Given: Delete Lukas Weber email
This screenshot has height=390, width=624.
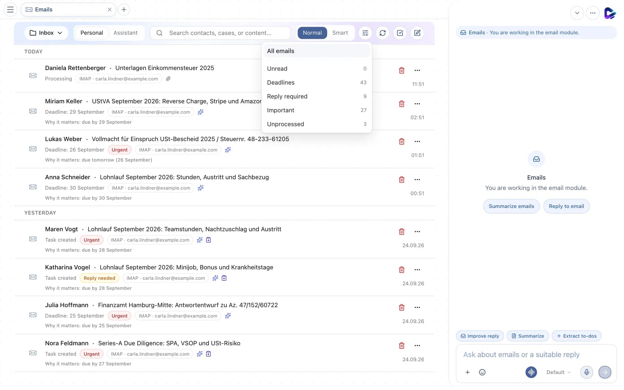Looking at the screenshot, I should [401, 141].
